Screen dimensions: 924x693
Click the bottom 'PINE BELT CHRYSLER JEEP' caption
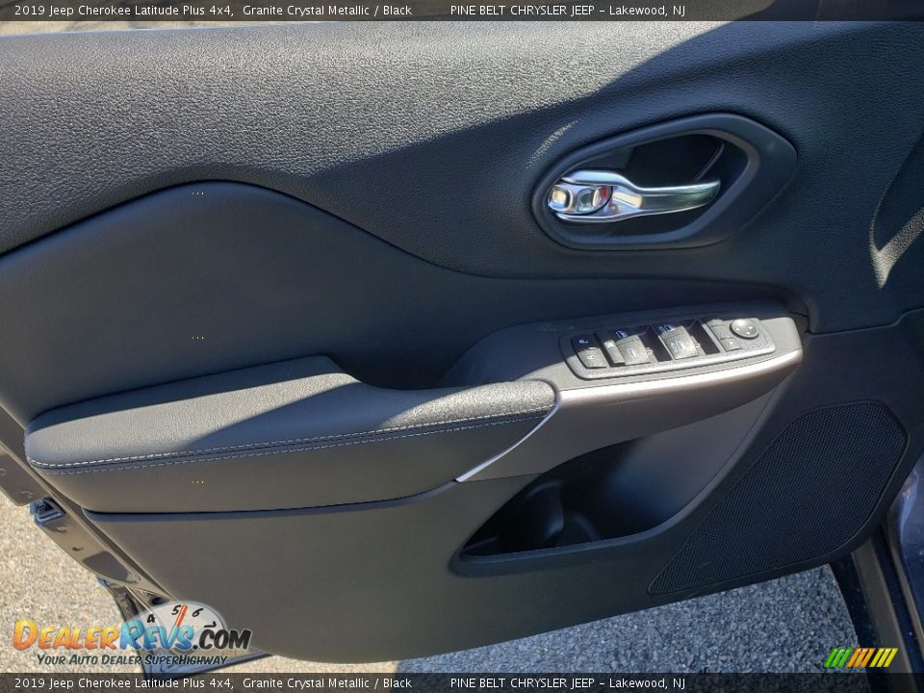[522, 683]
